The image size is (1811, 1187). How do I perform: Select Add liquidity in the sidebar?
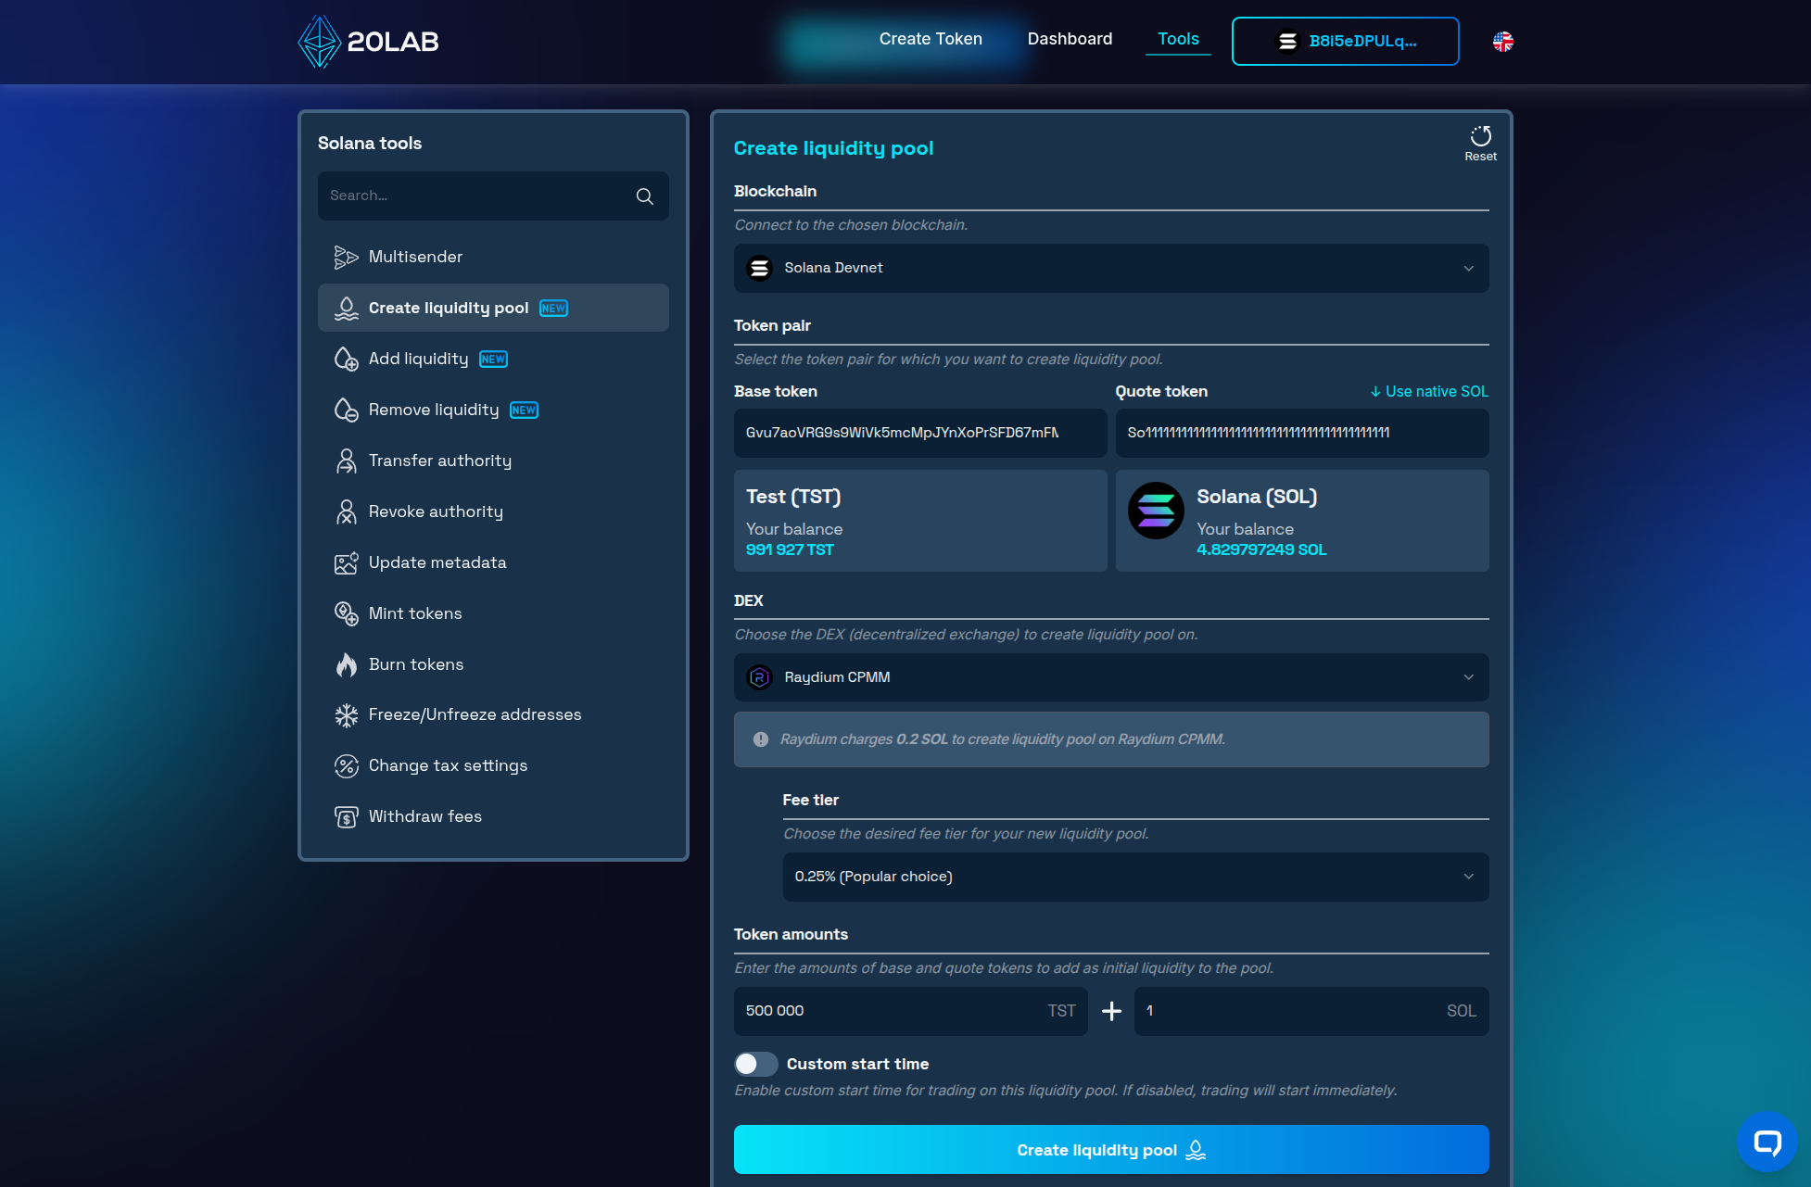coord(419,360)
